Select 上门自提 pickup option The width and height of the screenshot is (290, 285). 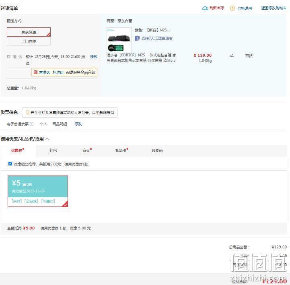click(29, 41)
